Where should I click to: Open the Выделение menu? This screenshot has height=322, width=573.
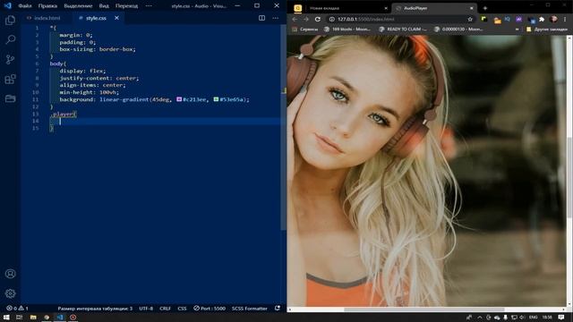[x=78, y=6]
